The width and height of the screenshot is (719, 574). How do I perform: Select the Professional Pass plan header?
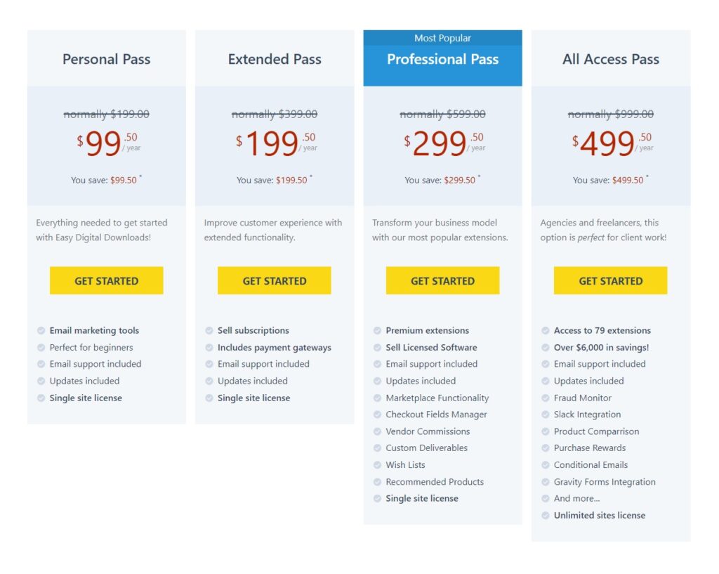click(442, 60)
